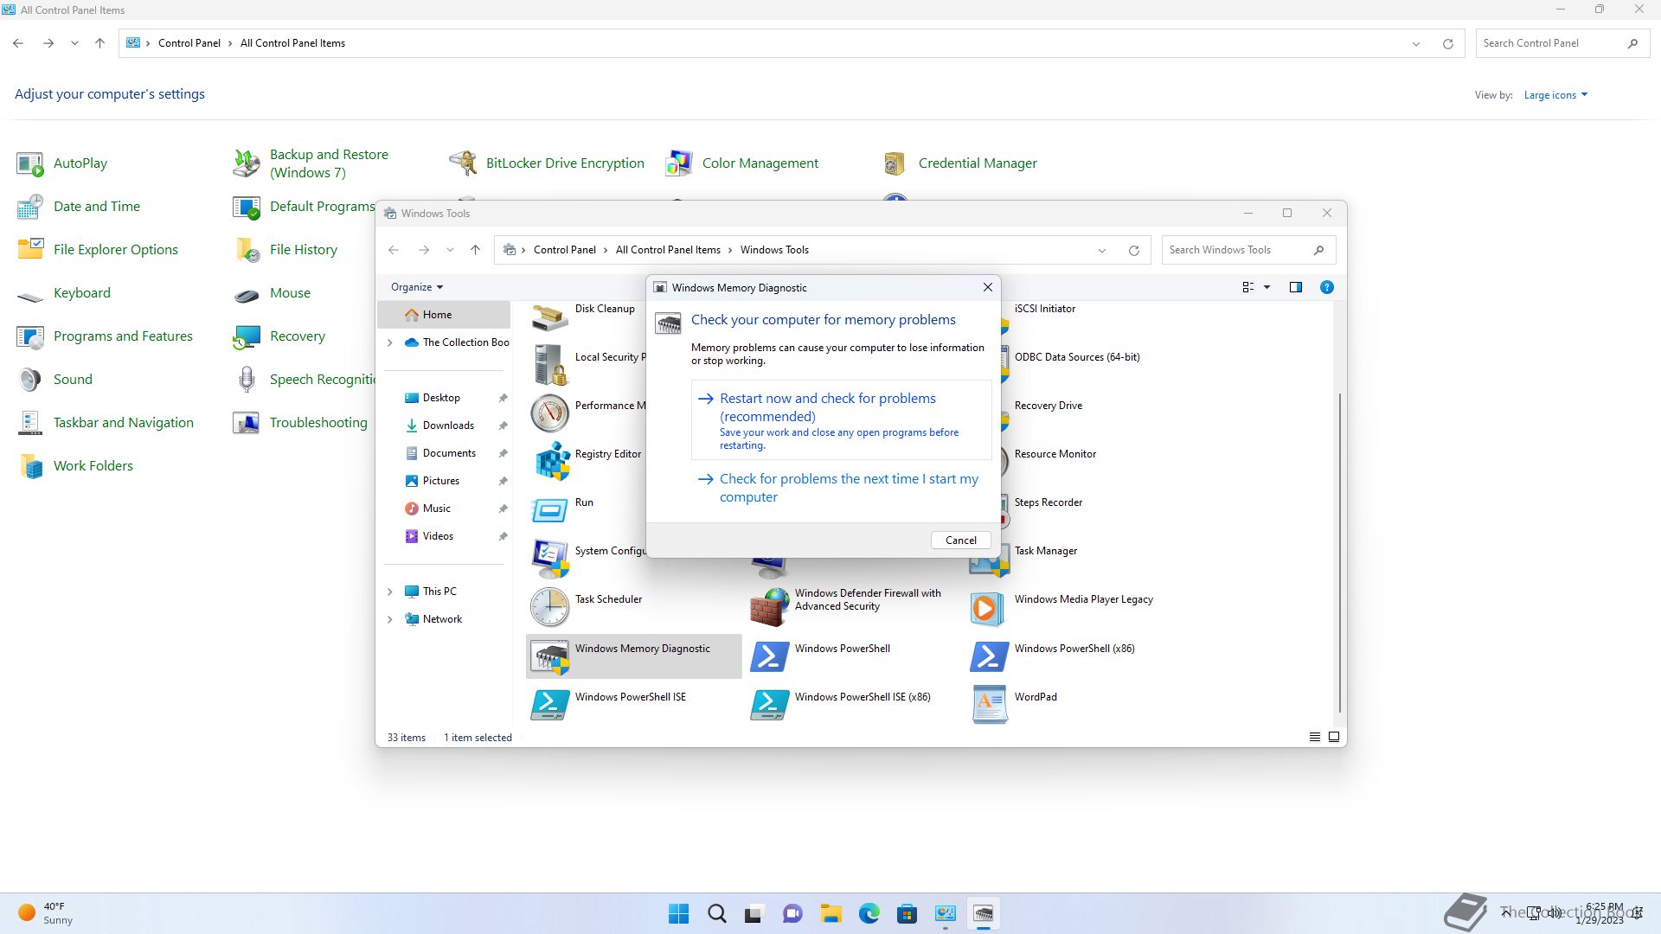
Task: Refresh the Windows Tools window
Action: coord(1133,250)
